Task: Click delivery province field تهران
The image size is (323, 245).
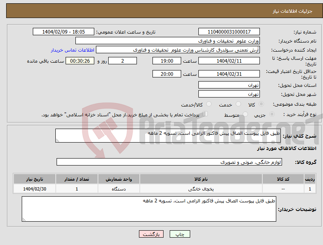Action: click(229, 85)
